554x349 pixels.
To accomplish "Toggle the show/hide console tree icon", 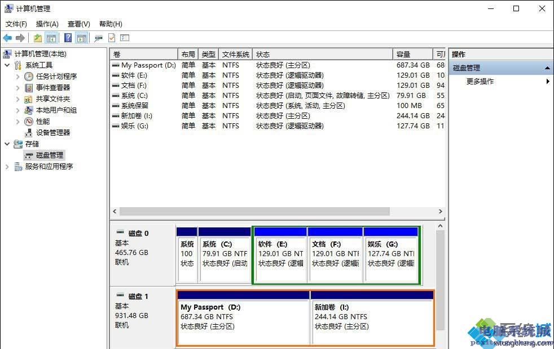I will pyautogui.click(x=51, y=38).
